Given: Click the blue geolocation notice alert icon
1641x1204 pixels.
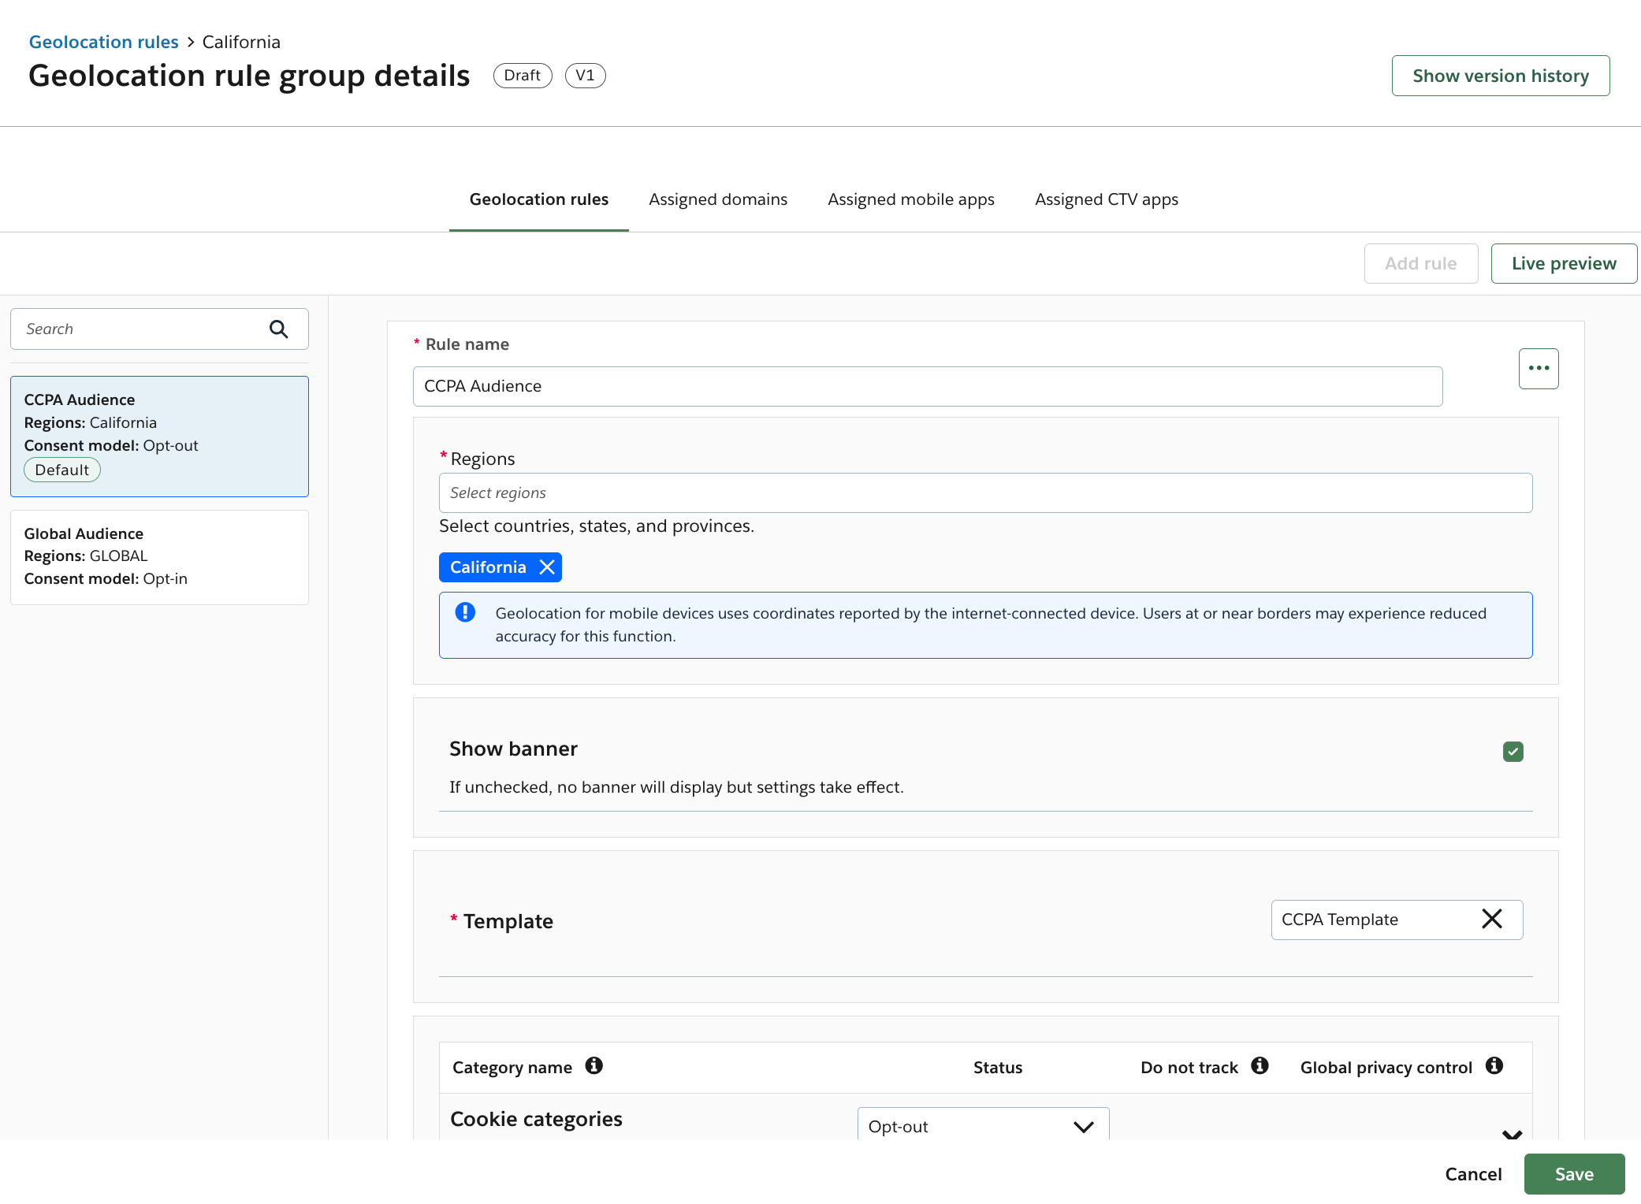Looking at the screenshot, I should click(465, 613).
